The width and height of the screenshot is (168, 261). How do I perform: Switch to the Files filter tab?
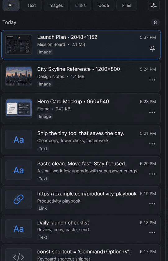click(127, 5)
